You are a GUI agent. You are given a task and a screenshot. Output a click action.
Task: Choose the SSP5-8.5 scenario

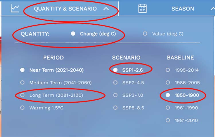(x=115, y=108)
